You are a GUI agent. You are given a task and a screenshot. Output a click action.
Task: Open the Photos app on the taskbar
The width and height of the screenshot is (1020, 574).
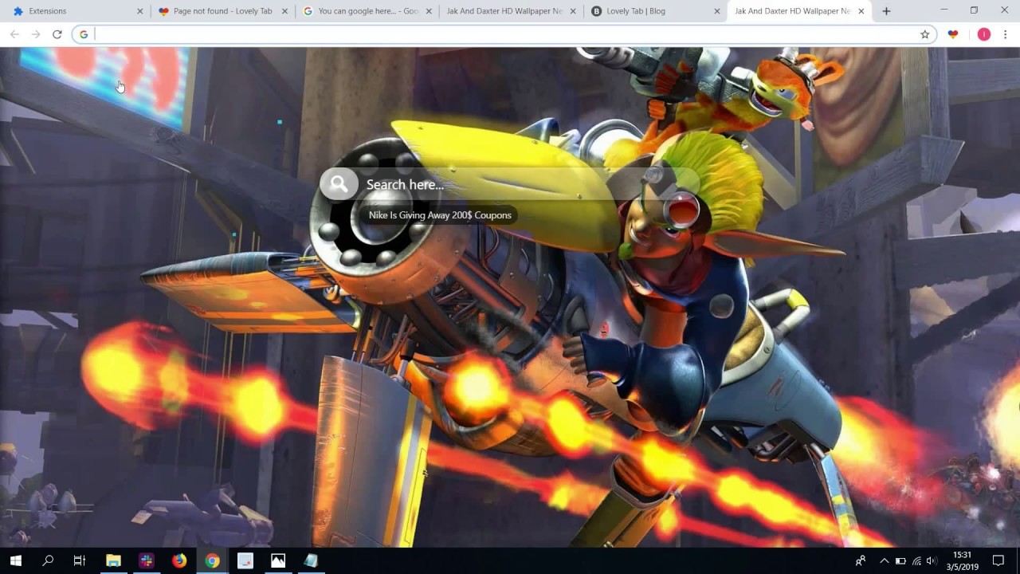[278, 560]
